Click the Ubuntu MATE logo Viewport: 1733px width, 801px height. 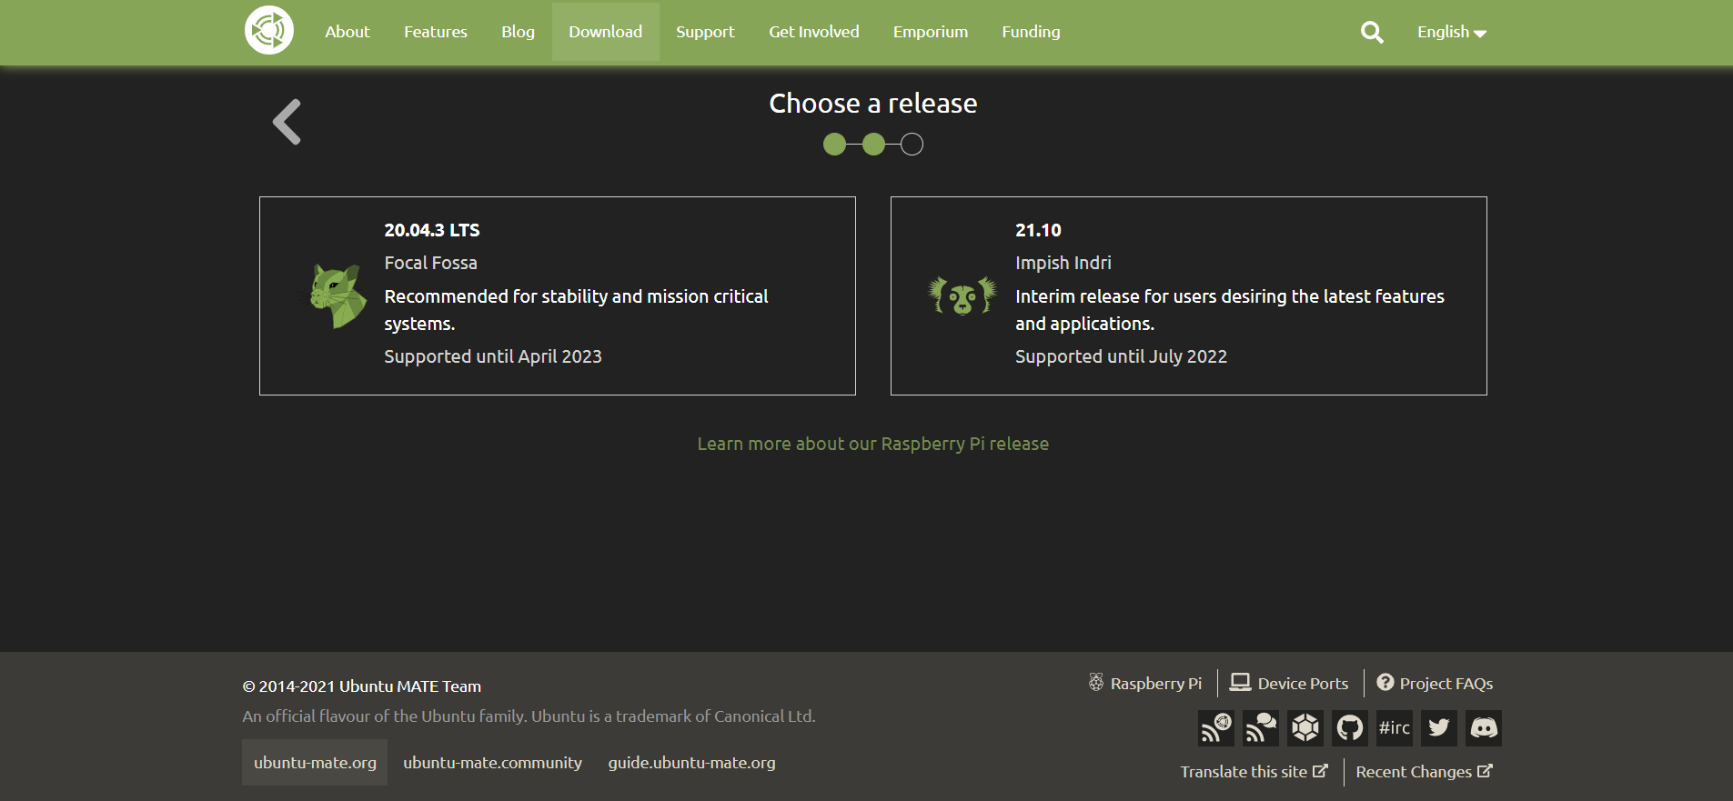tap(269, 31)
